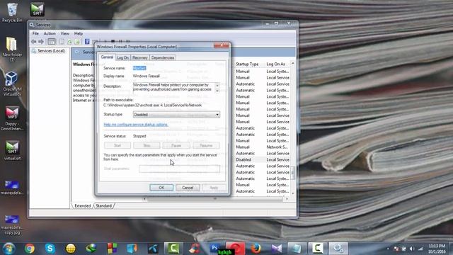Click the Service name text field
Image resolution: width=453 pixels, height=255 pixels.
(x=139, y=68)
